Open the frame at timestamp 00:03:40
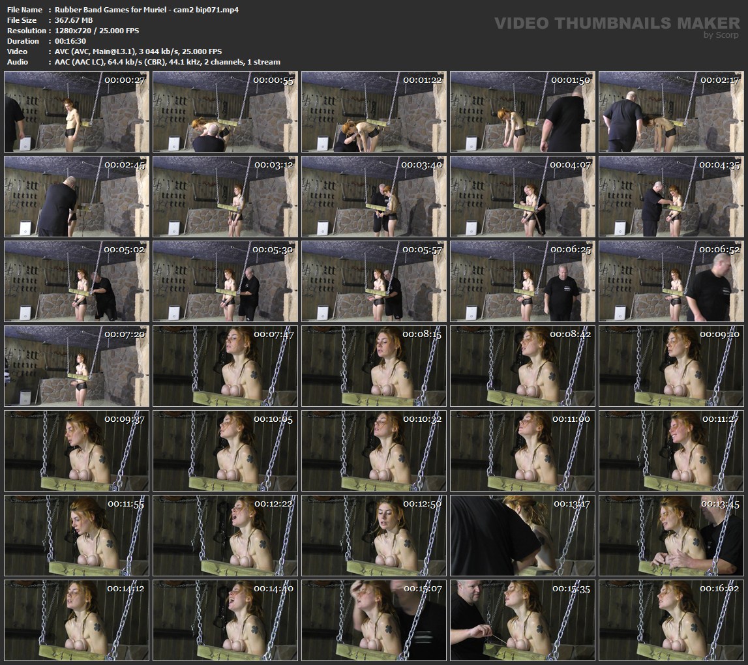This screenshot has height=665, width=748. 374,196
